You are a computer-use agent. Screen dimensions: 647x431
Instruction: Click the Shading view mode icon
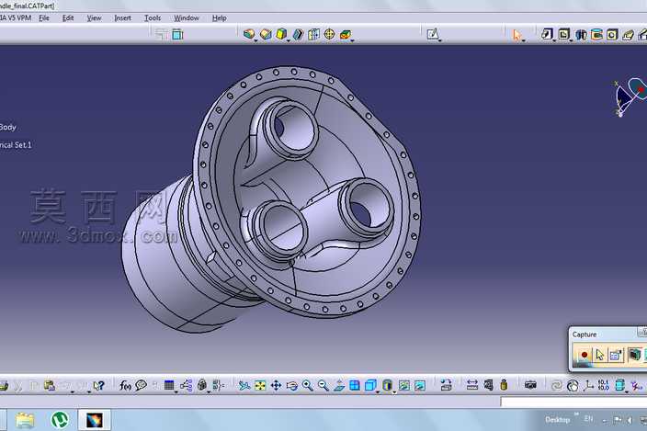coord(387,386)
